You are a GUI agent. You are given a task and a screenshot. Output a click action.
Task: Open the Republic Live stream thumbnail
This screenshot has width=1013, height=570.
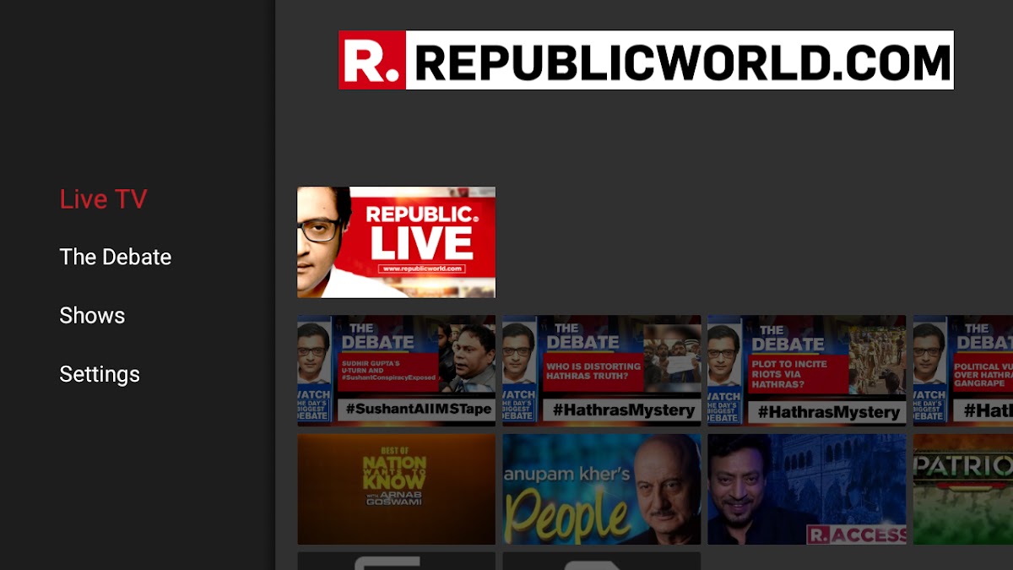pyautogui.click(x=396, y=242)
